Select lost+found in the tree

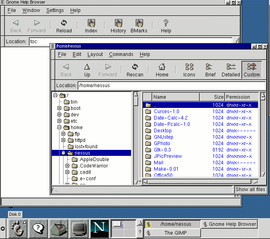click(86, 146)
